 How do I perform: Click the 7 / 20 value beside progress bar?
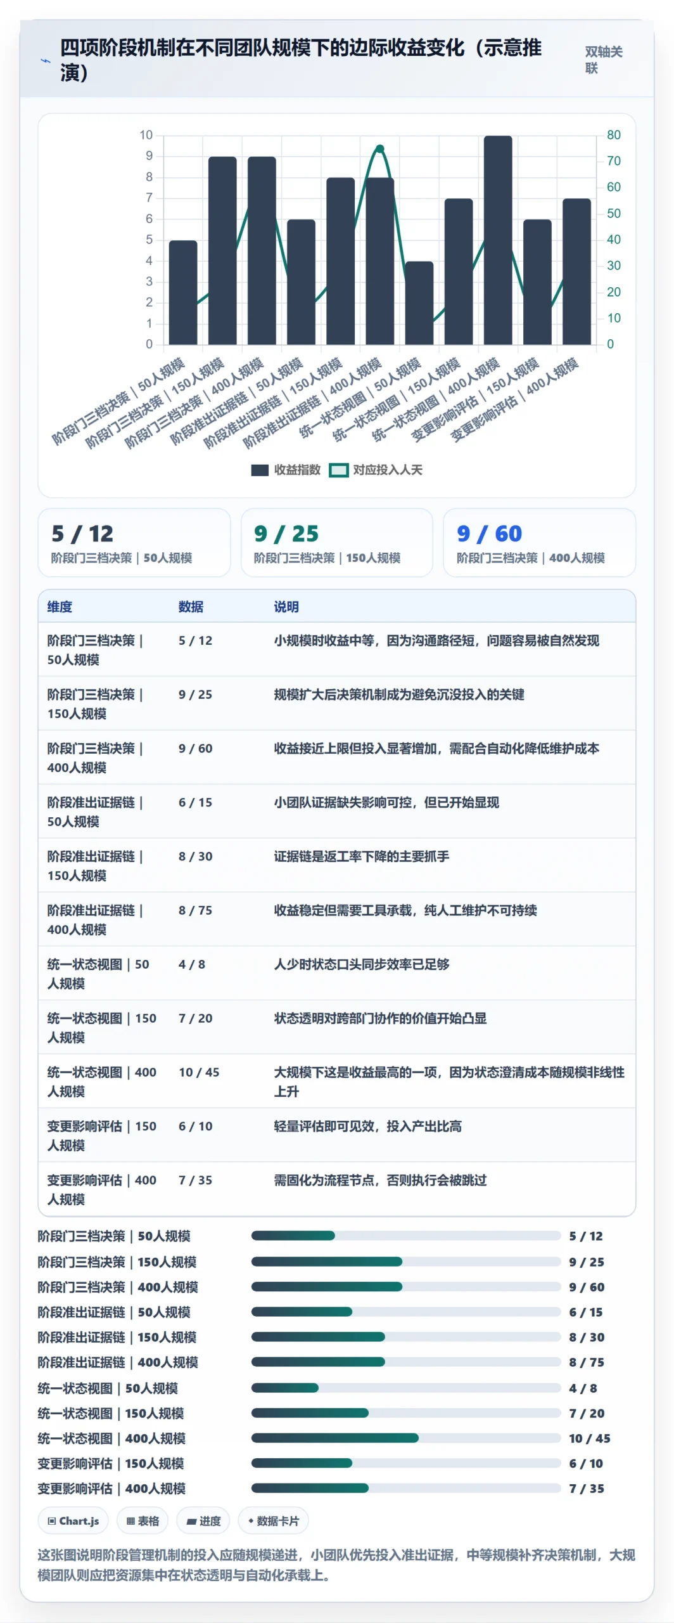point(587,1413)
